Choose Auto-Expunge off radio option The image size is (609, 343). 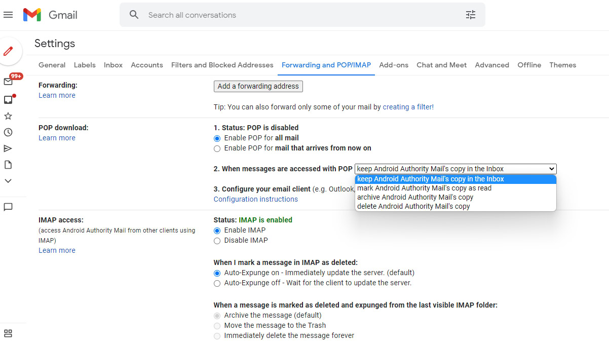point(217,283)
